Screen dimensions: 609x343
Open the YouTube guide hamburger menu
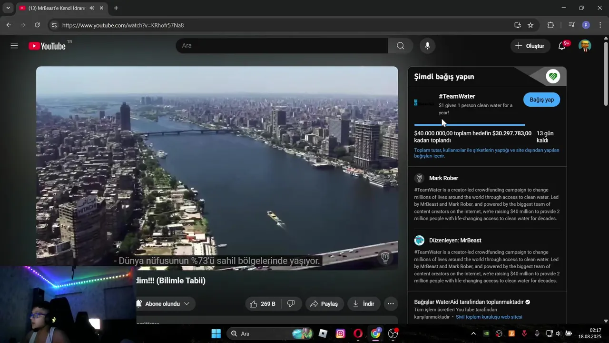tap(14, 46)
